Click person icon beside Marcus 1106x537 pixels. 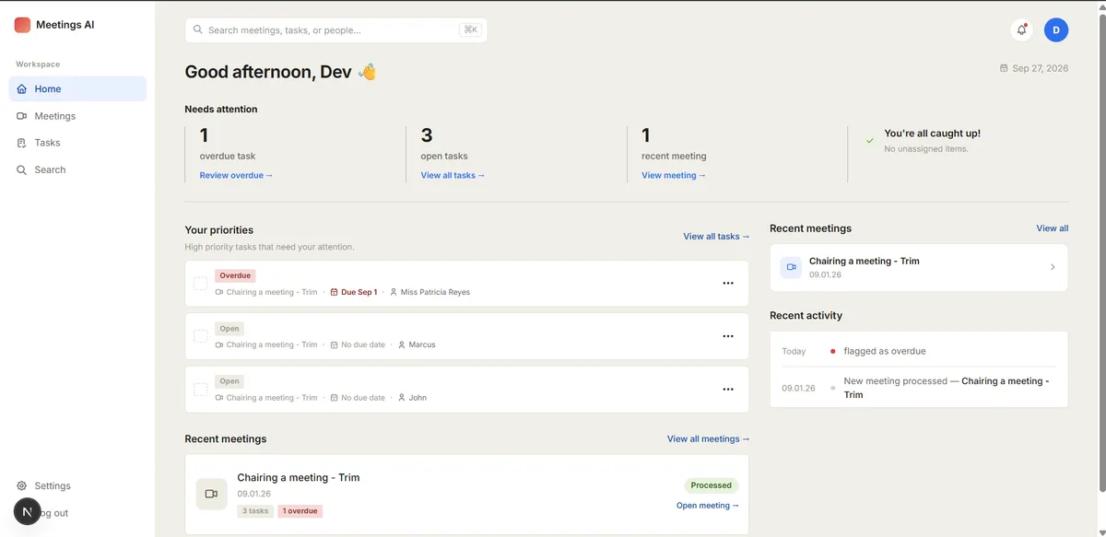click(402, 344)
